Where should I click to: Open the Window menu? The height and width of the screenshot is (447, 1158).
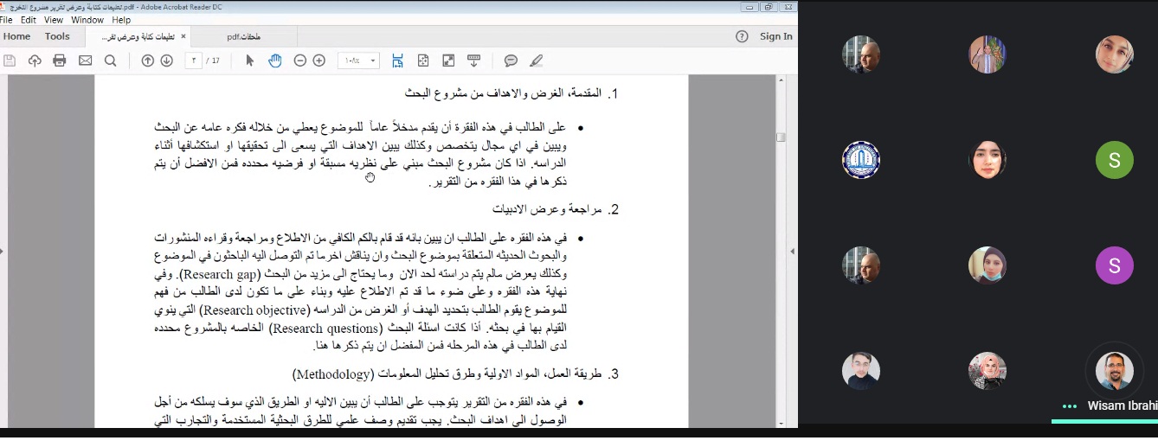(x=87, y=20)
